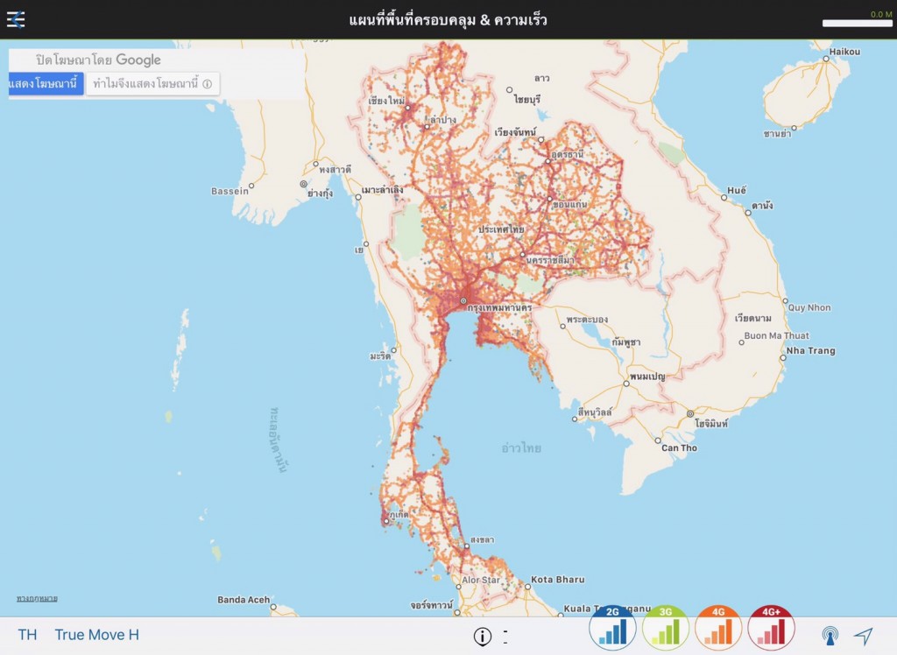Toggle the 4G coverage layer

coord(718,628)
